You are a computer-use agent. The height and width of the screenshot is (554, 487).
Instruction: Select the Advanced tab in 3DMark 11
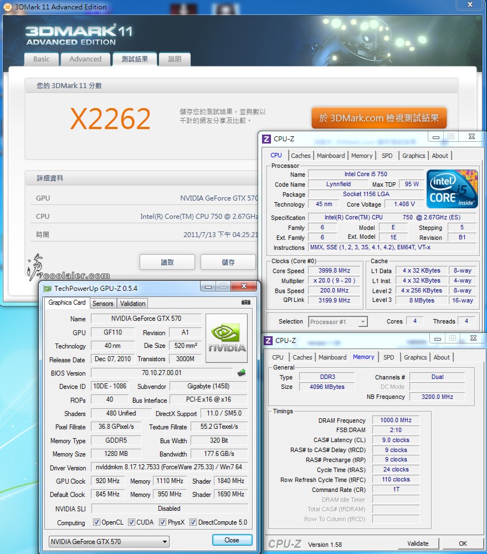pyautogui.click(x=85, y=59)
